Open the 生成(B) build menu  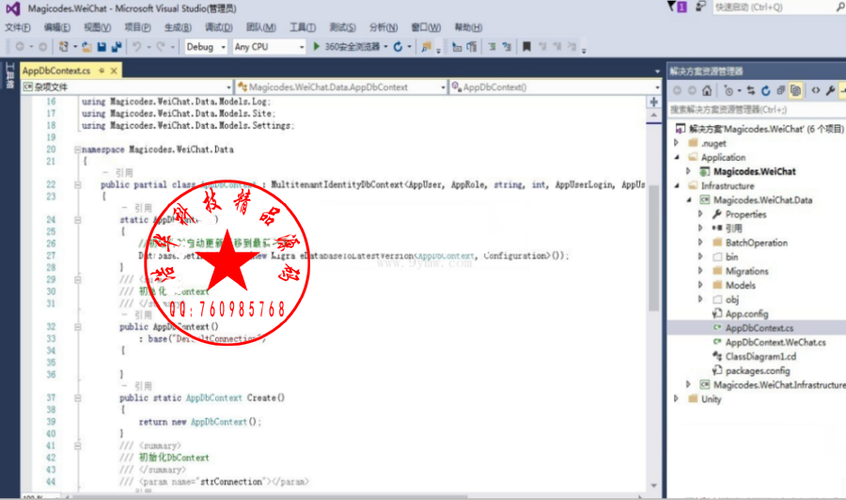tap(178, 27)
